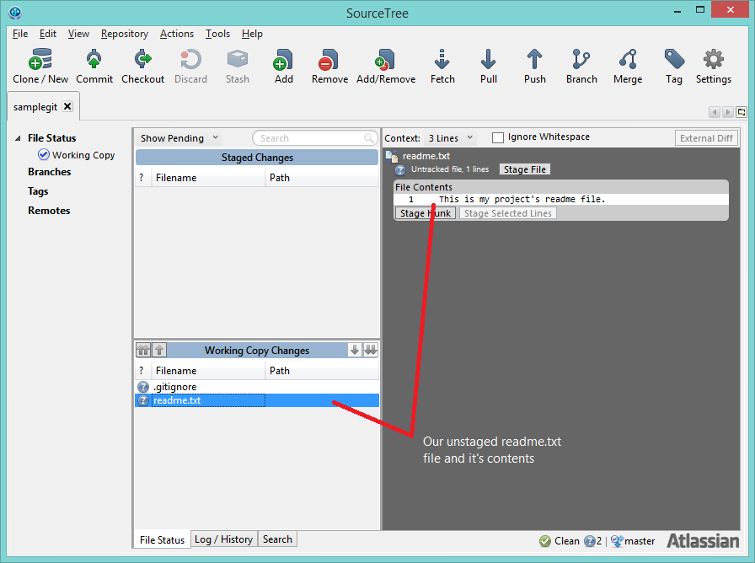Click the Stage Hunk button
This screenshot has width=755, height=563.
(x=426, y=213)
